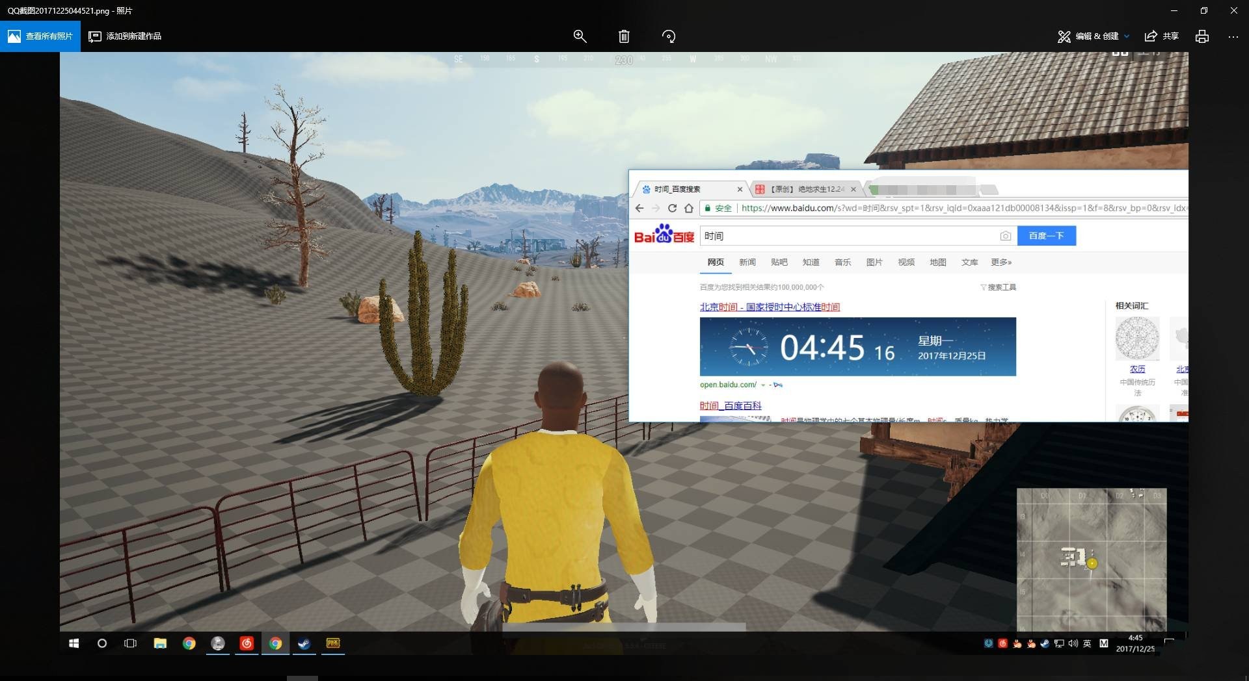Viewport: 1249px width, 681px height.
Task: Reload the Baidu page with the refresh icon
Action: point(672,208)
